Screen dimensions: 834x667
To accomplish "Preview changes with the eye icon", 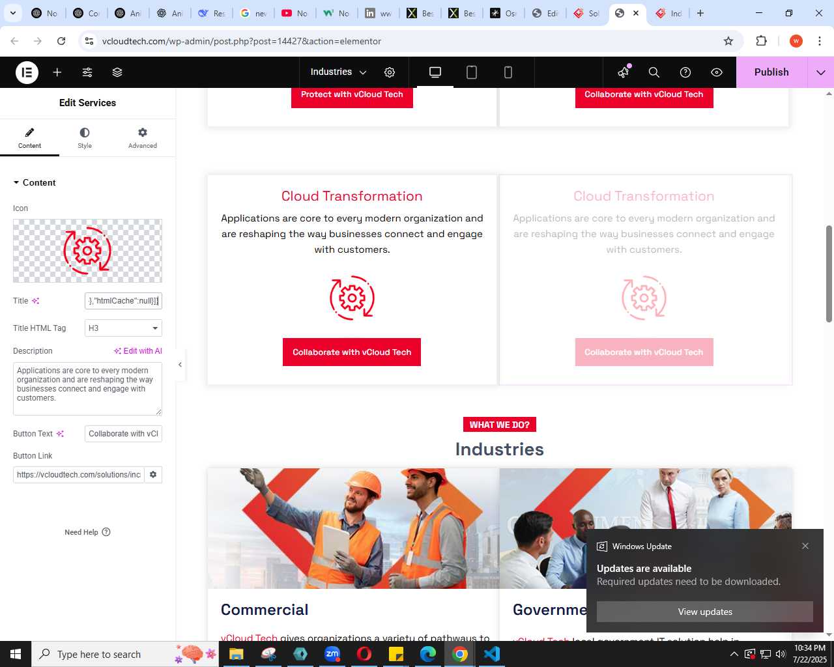I will [x=717, y=72].
